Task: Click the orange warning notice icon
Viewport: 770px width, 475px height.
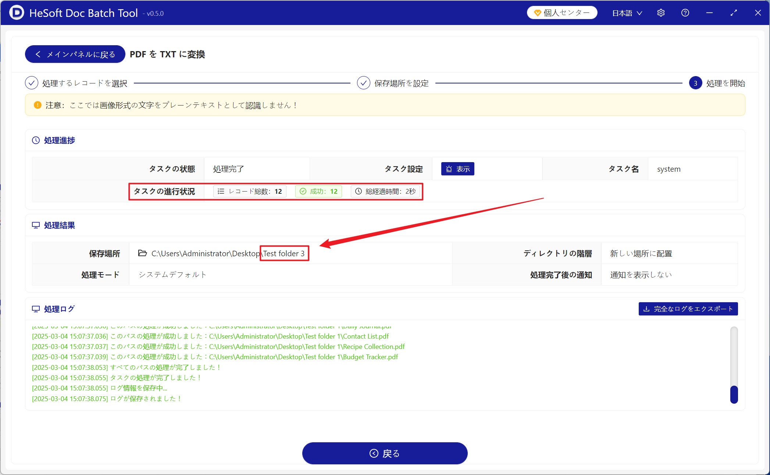Action: [x=38, y=105]
